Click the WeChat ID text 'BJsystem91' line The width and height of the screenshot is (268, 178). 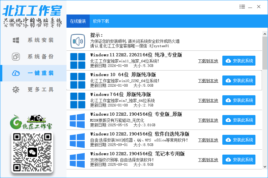[130, 46]
